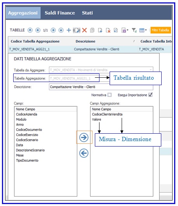Add new table with plus icon
Screen dimensions: 178x206
pos(69,30)
